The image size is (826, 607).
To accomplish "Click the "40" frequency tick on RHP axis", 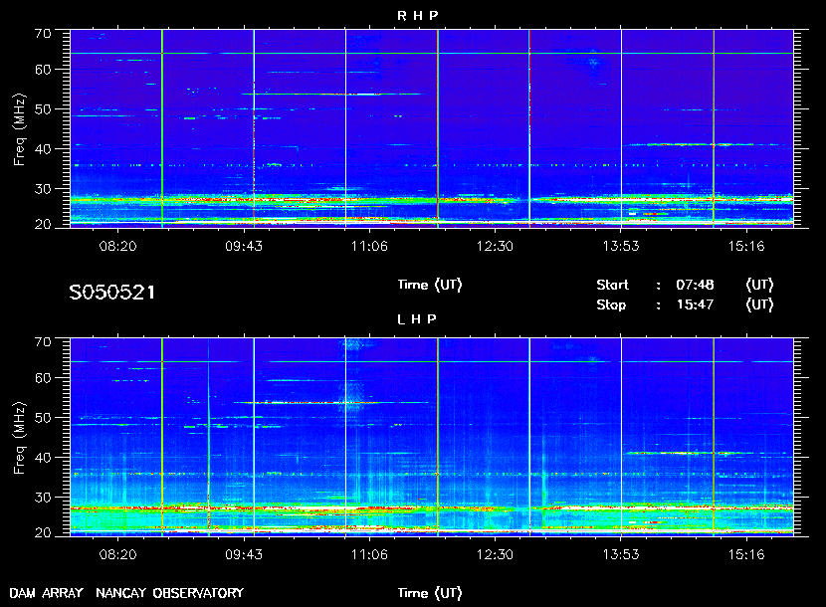I will tap(43, 149).
